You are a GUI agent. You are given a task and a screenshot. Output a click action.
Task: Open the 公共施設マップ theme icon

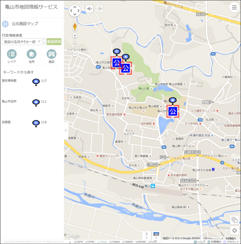(x=5, y=24)
